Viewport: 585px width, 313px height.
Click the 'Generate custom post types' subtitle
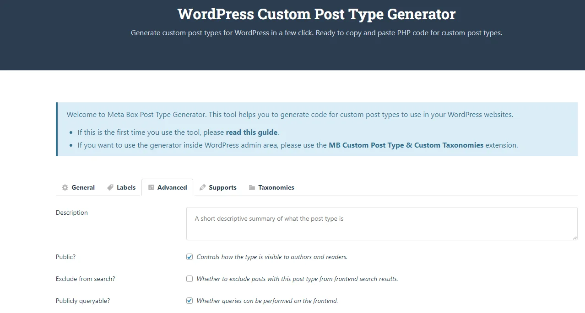[317, 33]
